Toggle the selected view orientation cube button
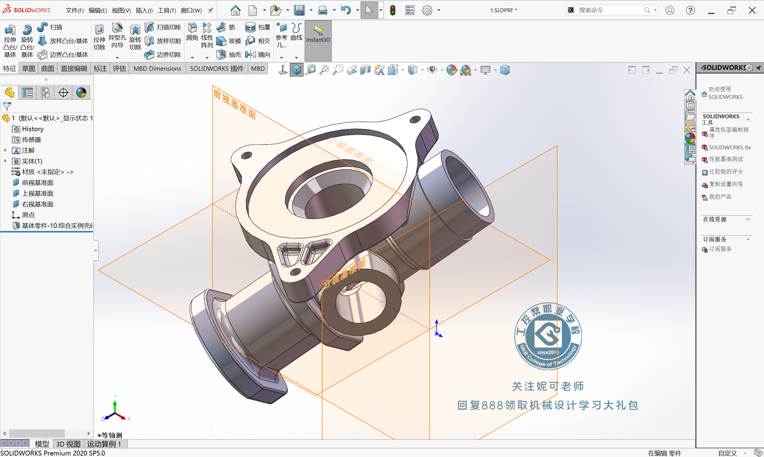 (x=296, y=70)
